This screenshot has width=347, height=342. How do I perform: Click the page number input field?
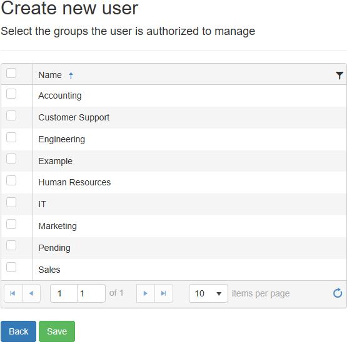point(78,293)
